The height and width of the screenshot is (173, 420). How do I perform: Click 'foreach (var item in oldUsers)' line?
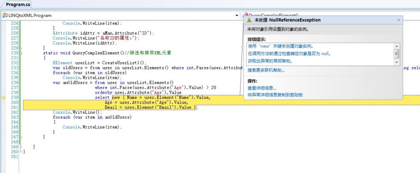pos(89,73)
